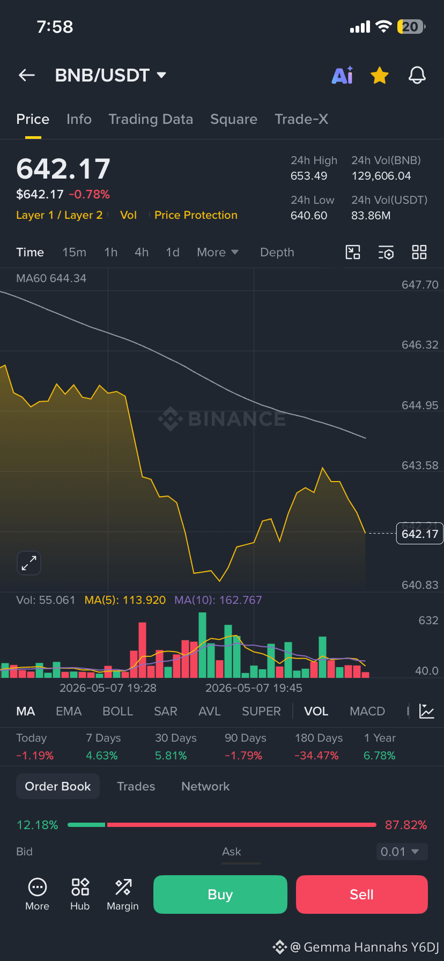Tap the battery indicator in status bar

coord(411,27)
